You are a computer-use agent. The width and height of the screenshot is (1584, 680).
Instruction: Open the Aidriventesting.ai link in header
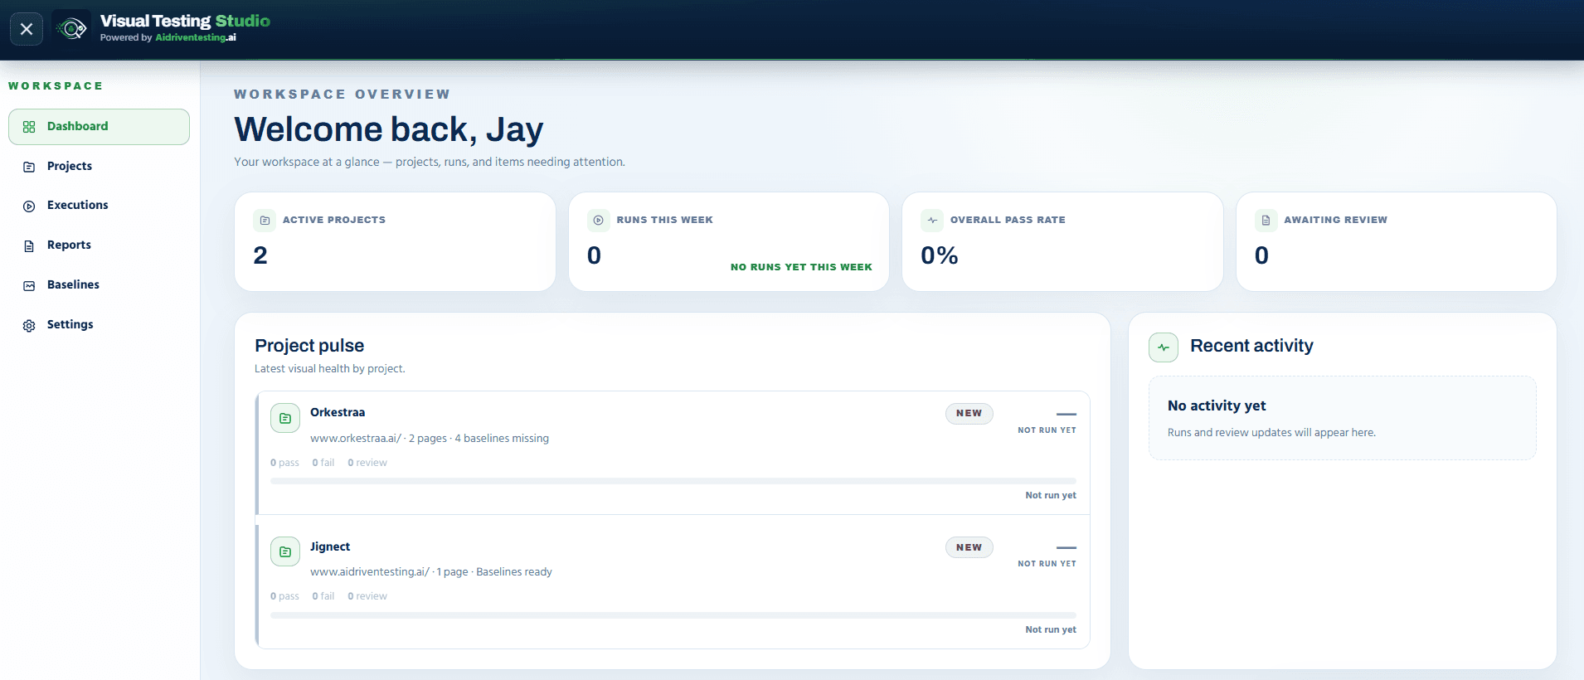pos(196,37)
